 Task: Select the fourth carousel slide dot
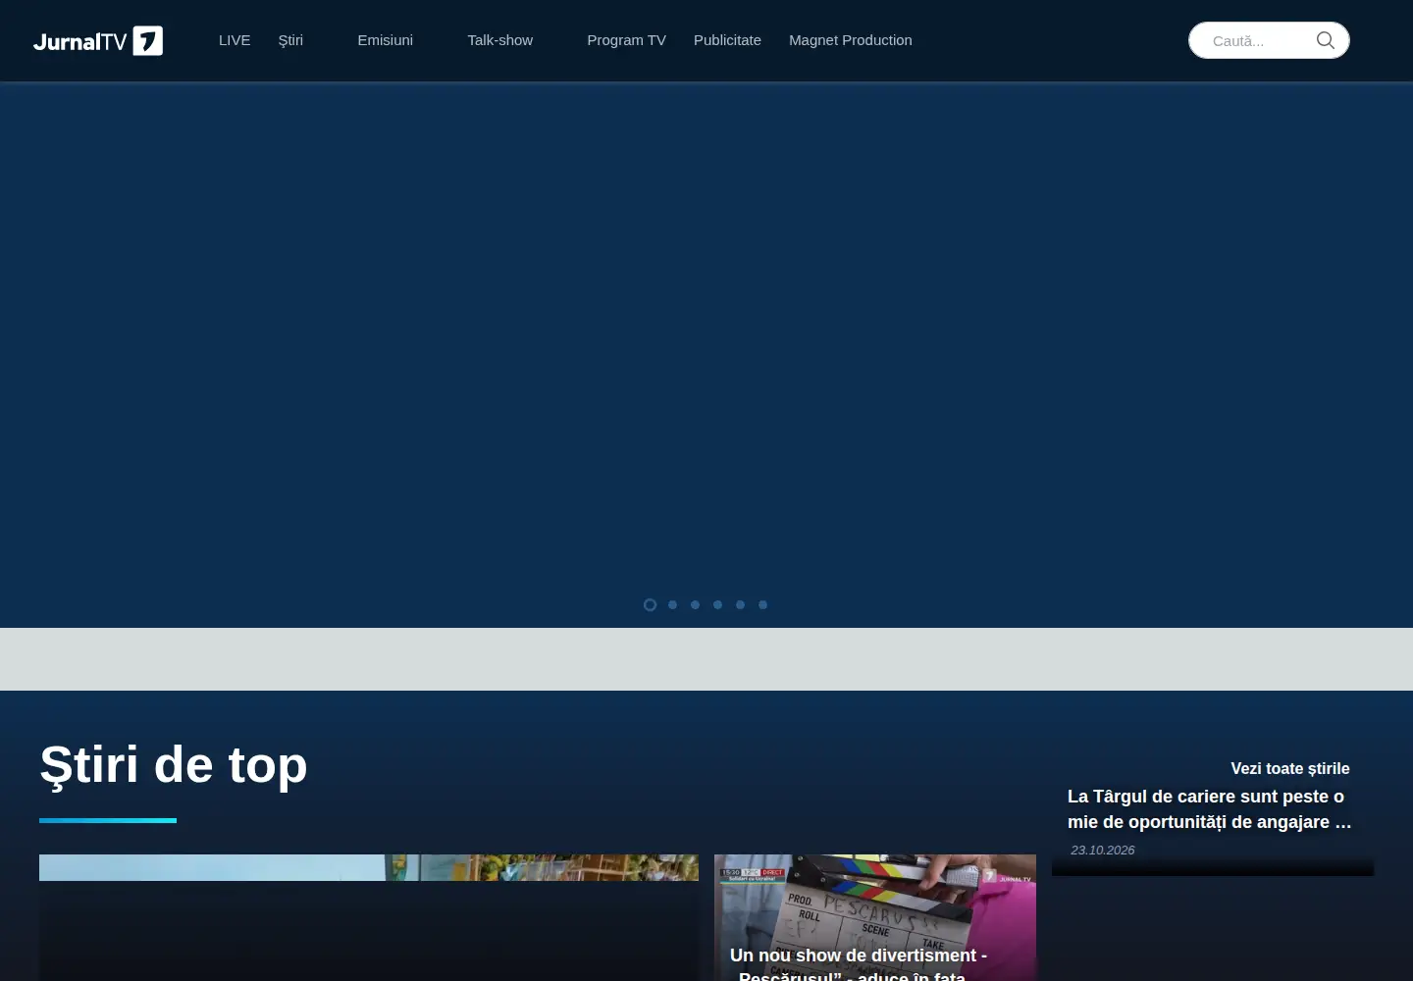click(x=717, y=604)
